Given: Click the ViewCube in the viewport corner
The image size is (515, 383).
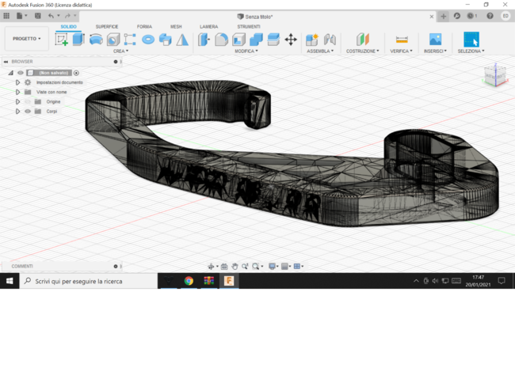Looking at the screenshot, I should coord(494,76).
